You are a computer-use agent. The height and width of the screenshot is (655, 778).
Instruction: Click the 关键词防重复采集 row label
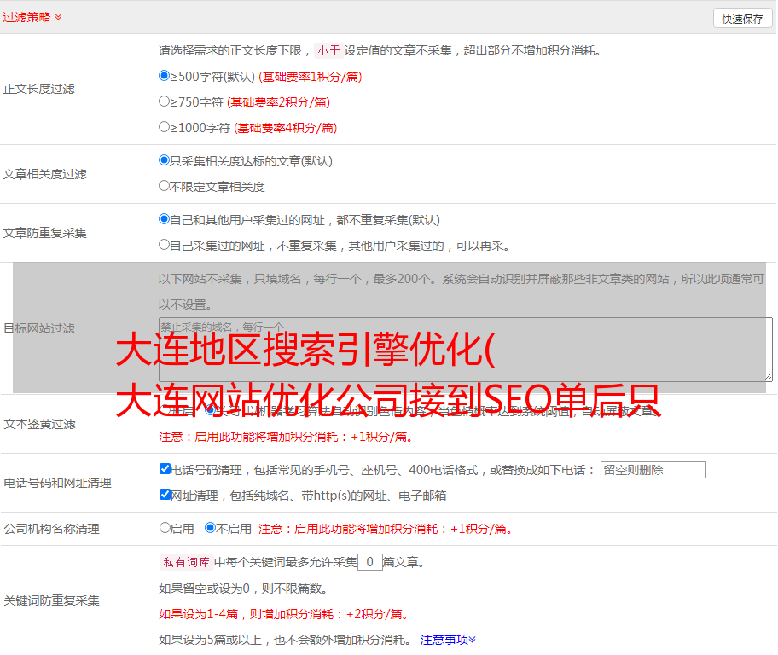coord(51,600)
